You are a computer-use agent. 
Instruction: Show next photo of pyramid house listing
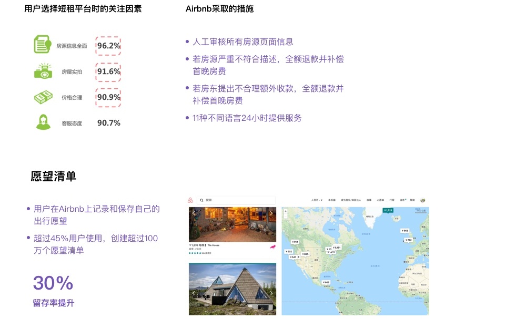271,293
